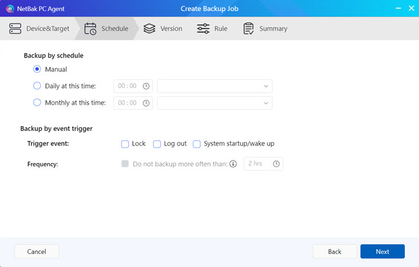Screen dimensions: 419x267
Task: Enable System startup/wake up trigger
Action: click(x=197, y=144)
